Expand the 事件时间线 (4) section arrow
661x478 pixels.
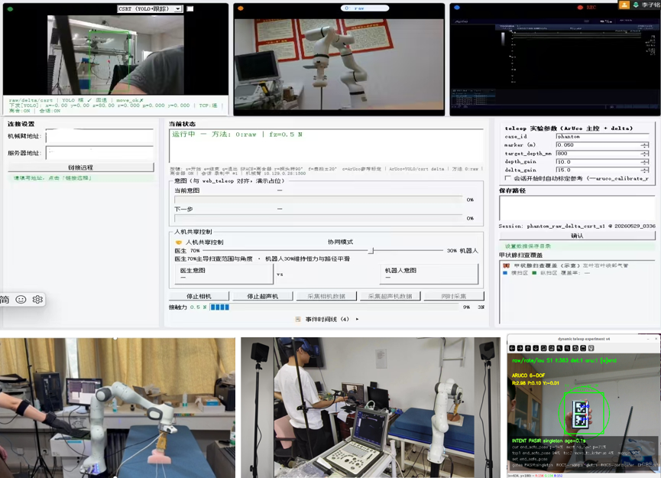[357, 320]
